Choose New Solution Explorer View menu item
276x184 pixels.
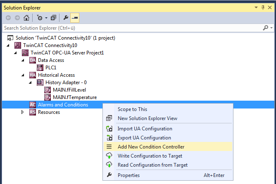(x=168, y=118)
